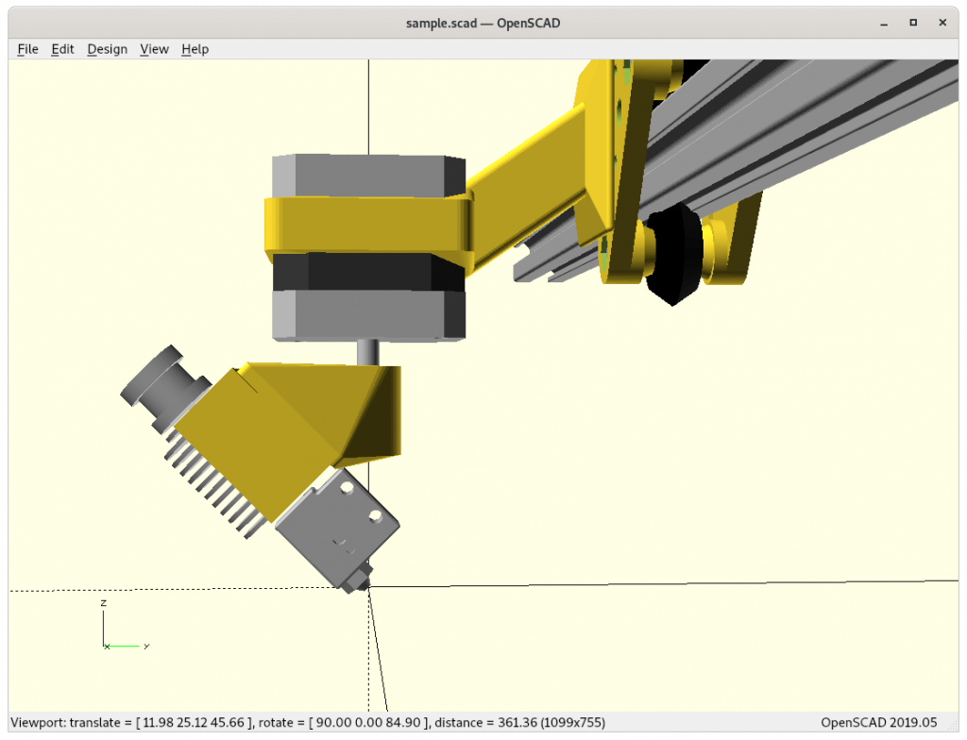Maximize the OpenSCAD window
967x740 pixels.
click(913, 23)
